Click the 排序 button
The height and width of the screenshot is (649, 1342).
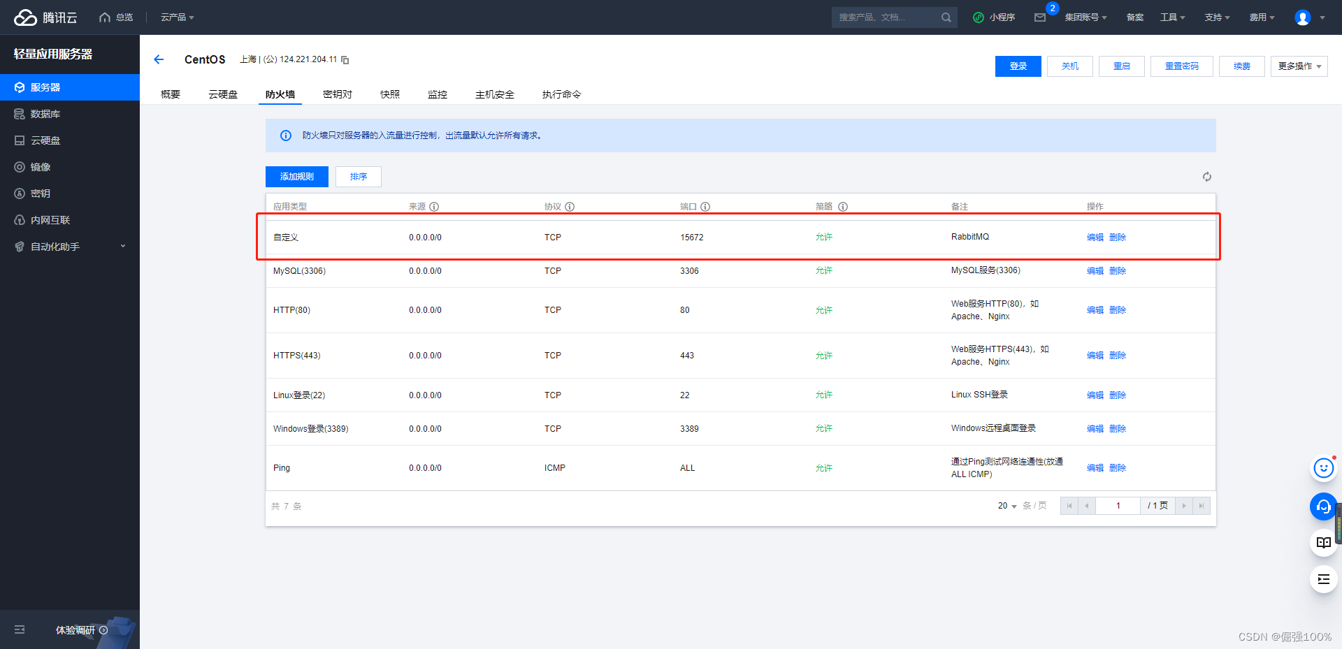pos(359,177)
